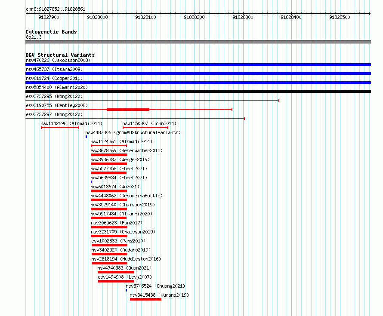
Task: Click the nsv5639834 (Ebert2021) label
Action: pyautogui.click(x=119, y=178)
